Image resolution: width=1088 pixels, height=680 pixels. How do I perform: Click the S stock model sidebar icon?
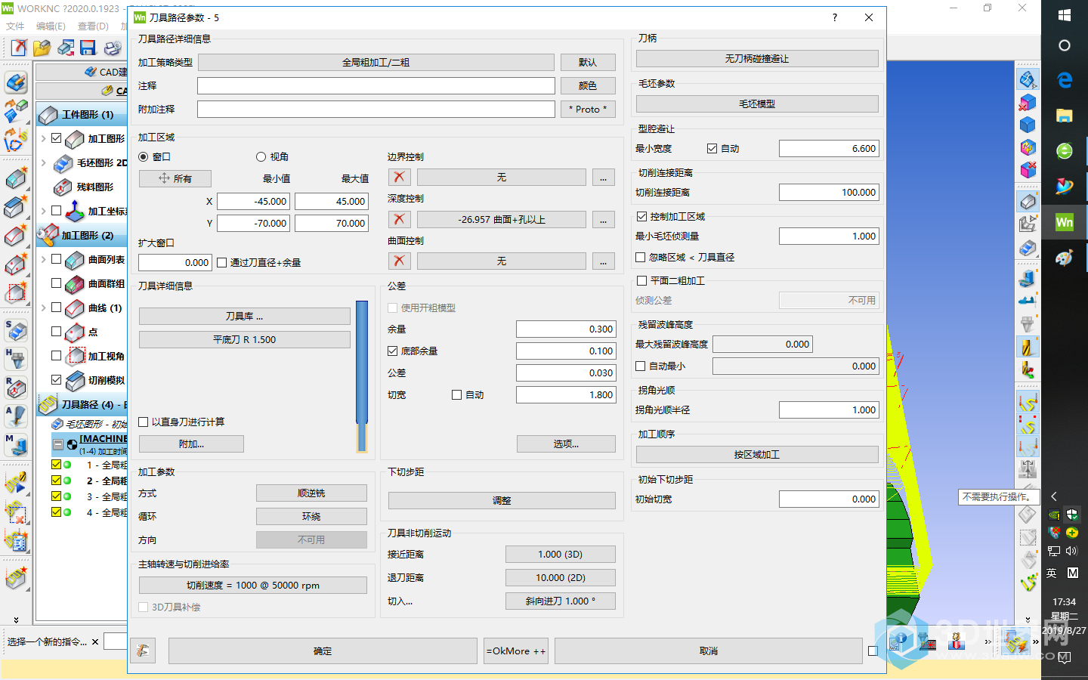click(16, 330)
